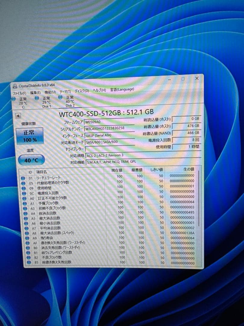Click the raw value 0000000013BA
This screenshot has height=326, width=244.
tap(182, 233)
